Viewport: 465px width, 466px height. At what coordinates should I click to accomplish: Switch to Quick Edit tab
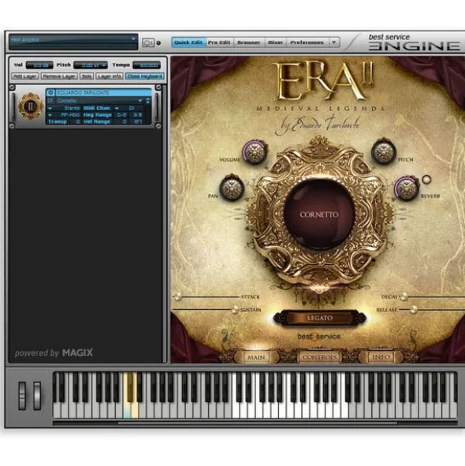coord(188,43)
